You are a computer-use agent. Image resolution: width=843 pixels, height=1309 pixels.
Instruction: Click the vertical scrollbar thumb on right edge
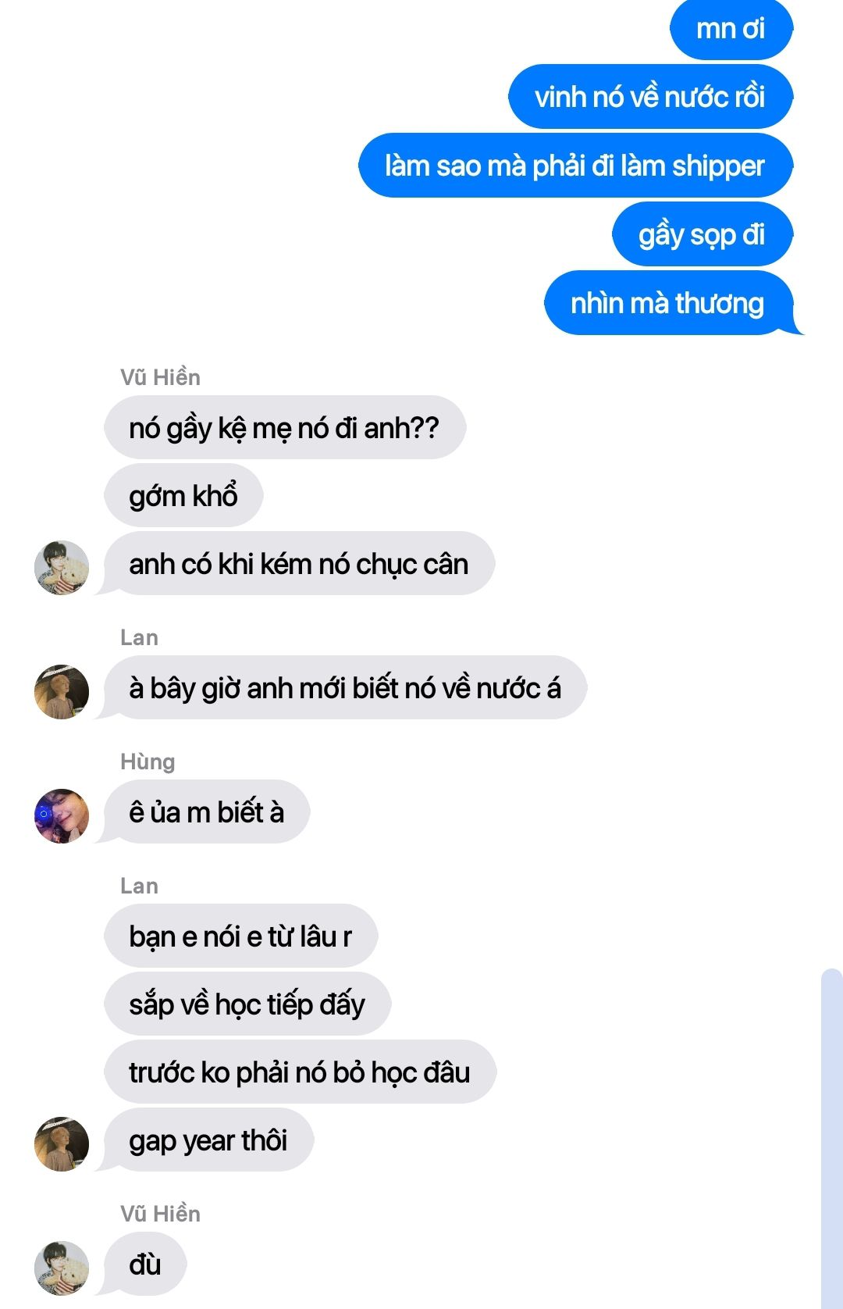(x=832, y=1139)
